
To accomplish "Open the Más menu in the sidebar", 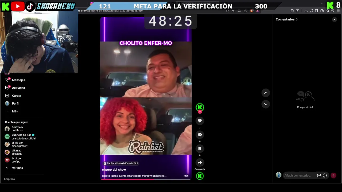I will (x=15, y=111).
